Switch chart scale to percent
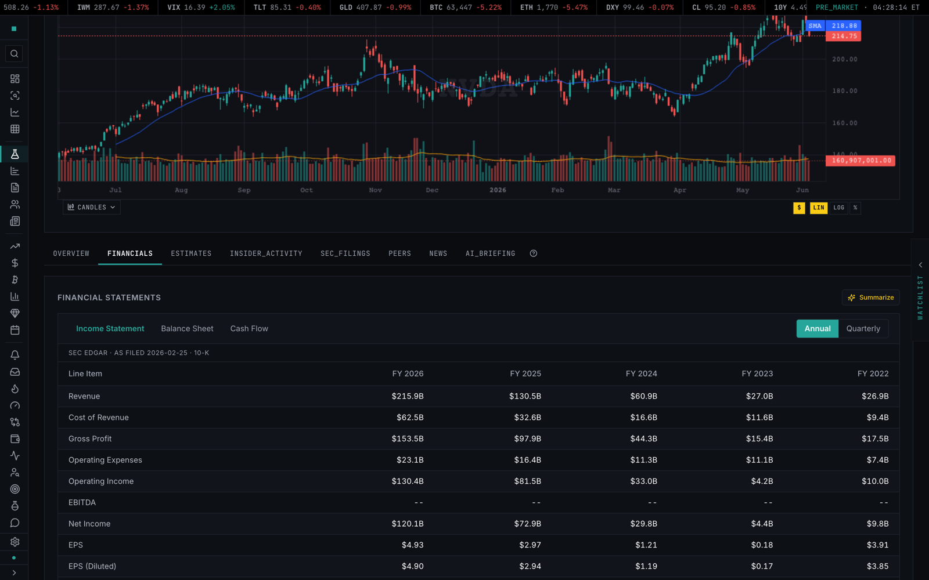 click(x=855, y=208)
